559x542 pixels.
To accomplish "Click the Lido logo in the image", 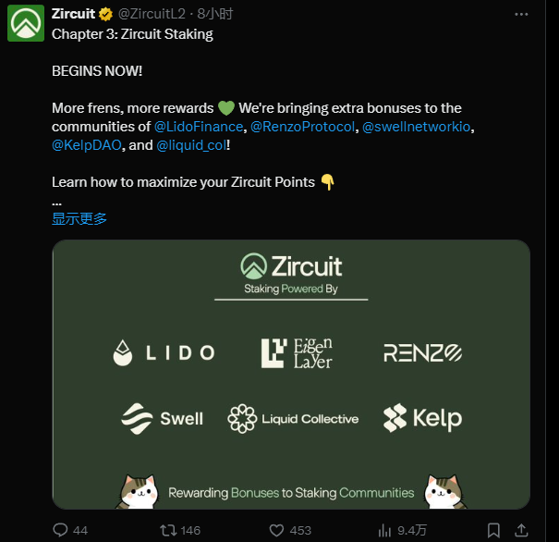I will [x=164, y=352].
